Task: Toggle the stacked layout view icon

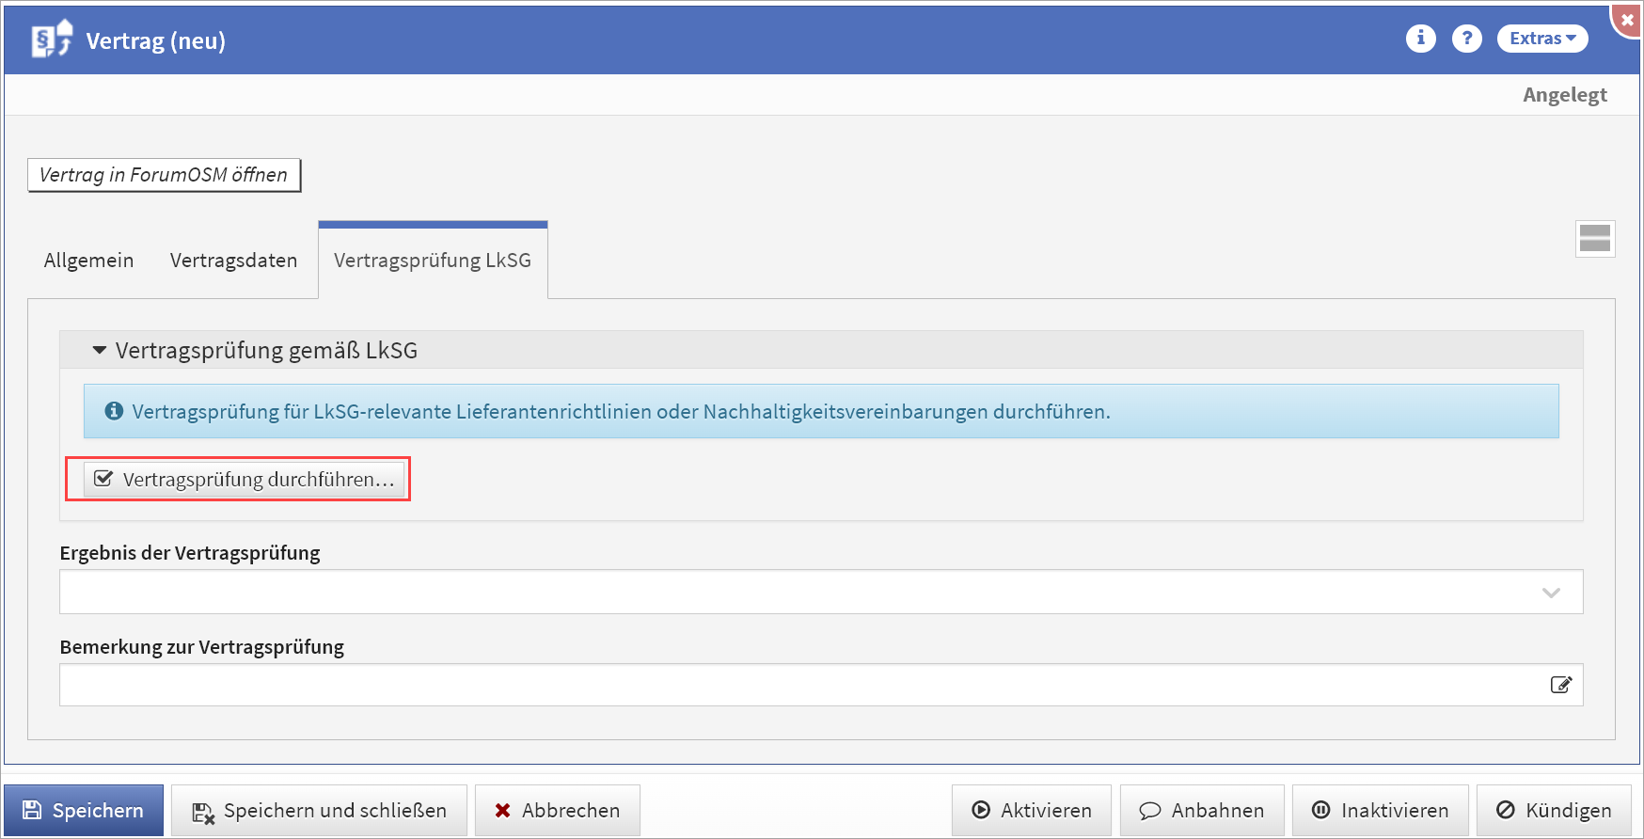Action: (1595, 239)
